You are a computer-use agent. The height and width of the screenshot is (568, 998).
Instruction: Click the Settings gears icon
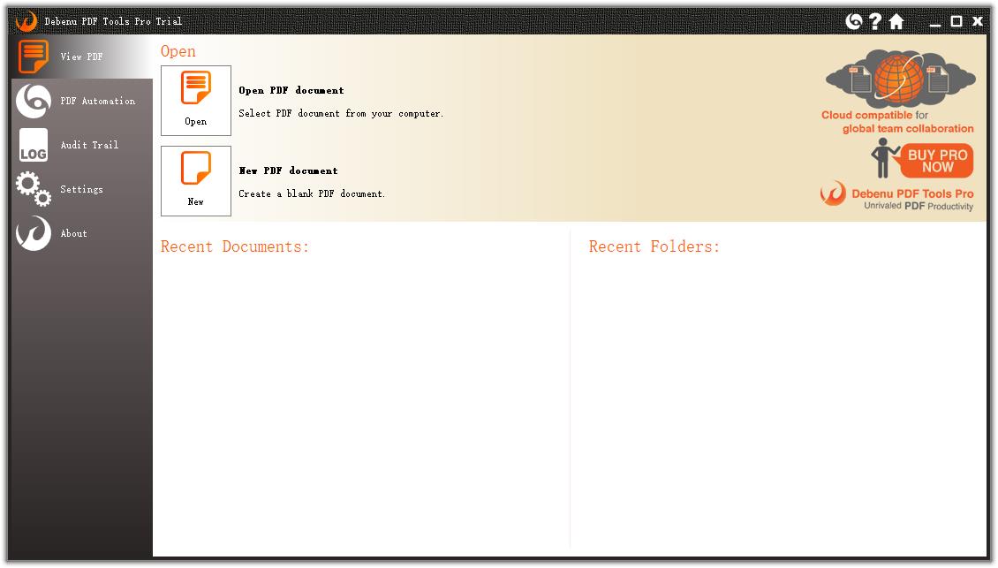click(33, 189)
